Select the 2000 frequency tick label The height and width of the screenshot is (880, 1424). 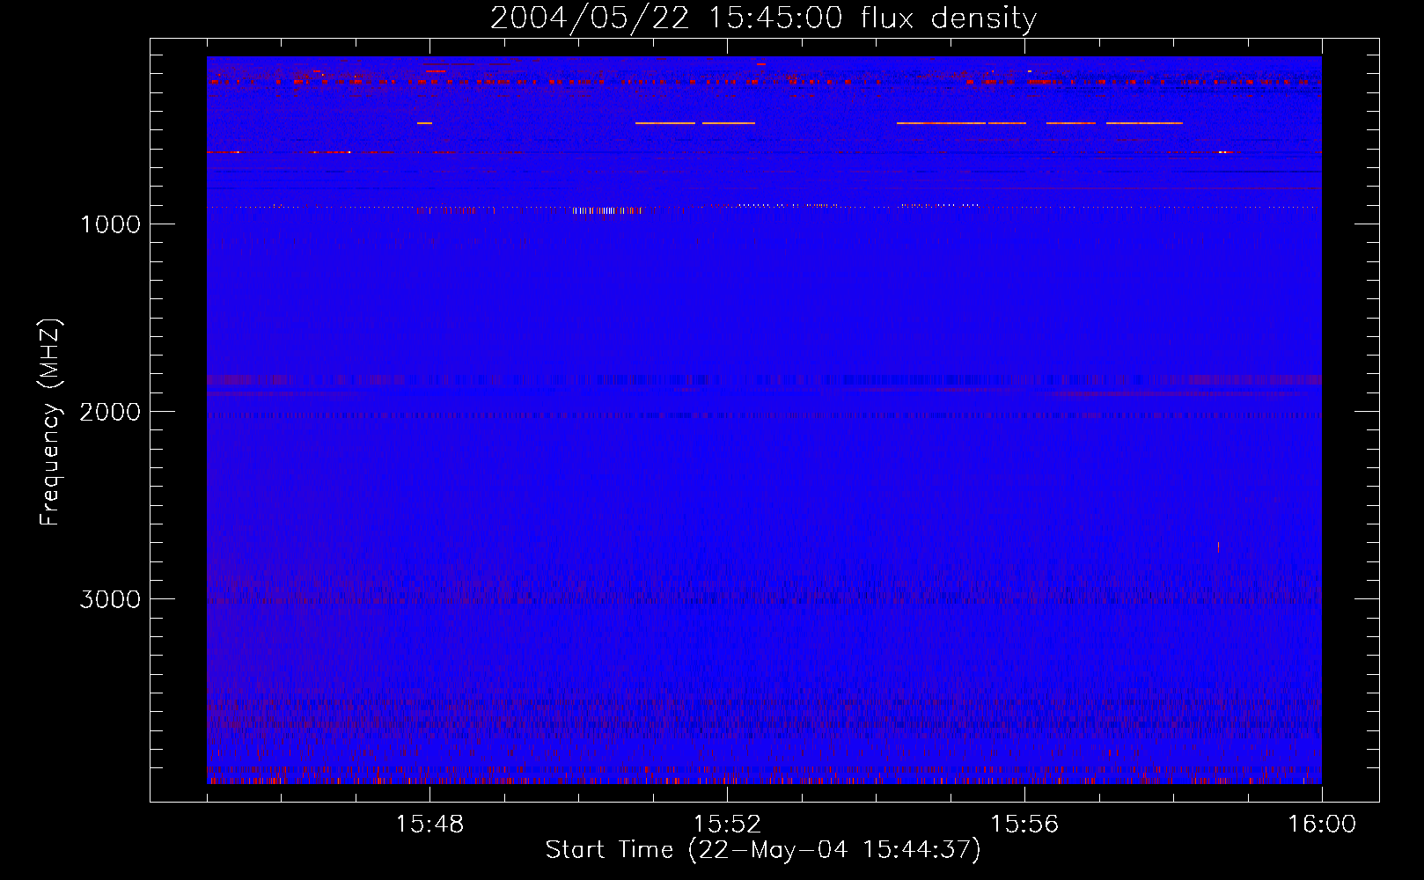(x=110, y=412)
